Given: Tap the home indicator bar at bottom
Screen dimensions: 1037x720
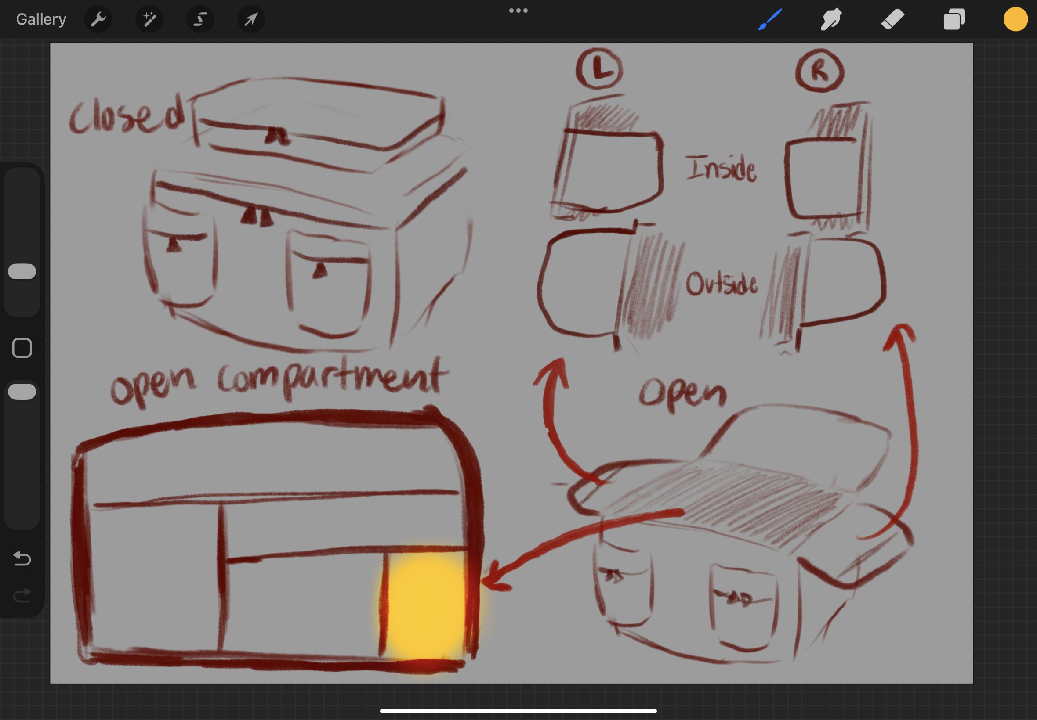Looking at the screenshot, I should point(518,711).
